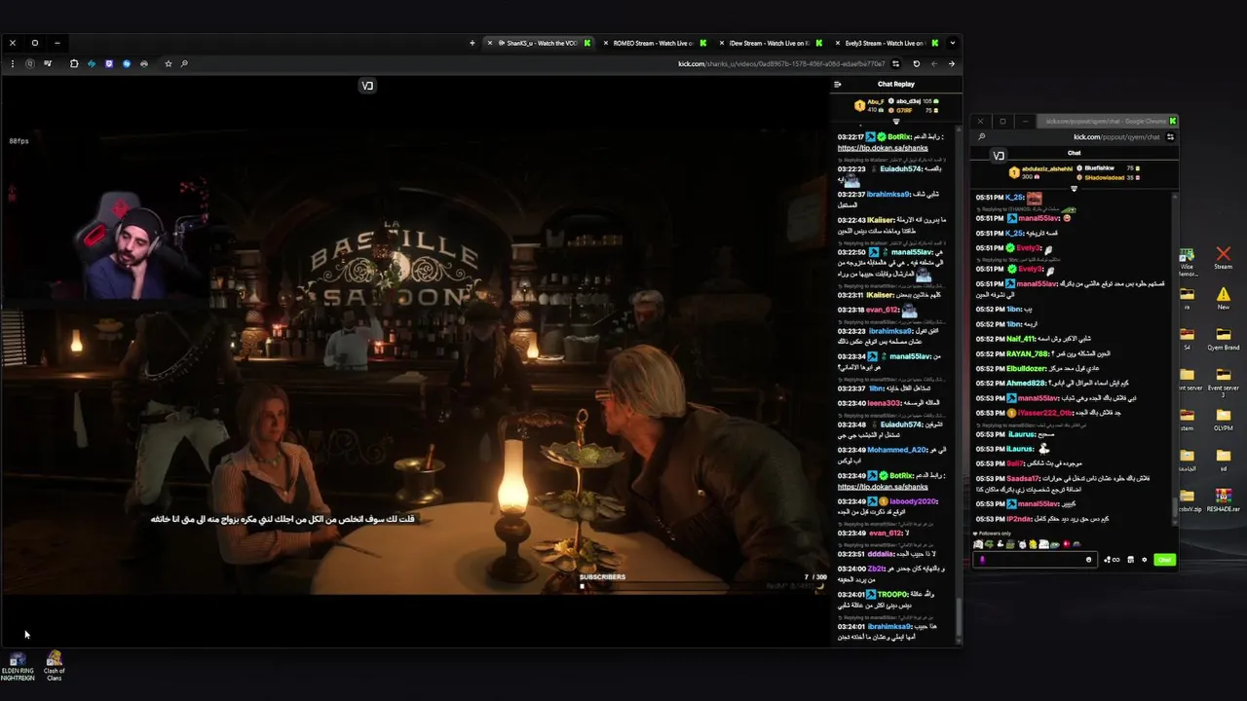Click the Chat Replay header title
The width and height of the screenshot is (1247, 701).
pyautogui.click(x=896, y=85)
